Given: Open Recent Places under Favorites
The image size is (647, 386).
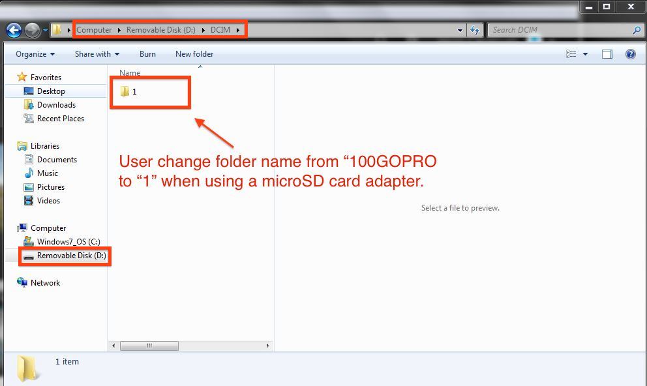Looking at the screenshot, I should [60, 119].
